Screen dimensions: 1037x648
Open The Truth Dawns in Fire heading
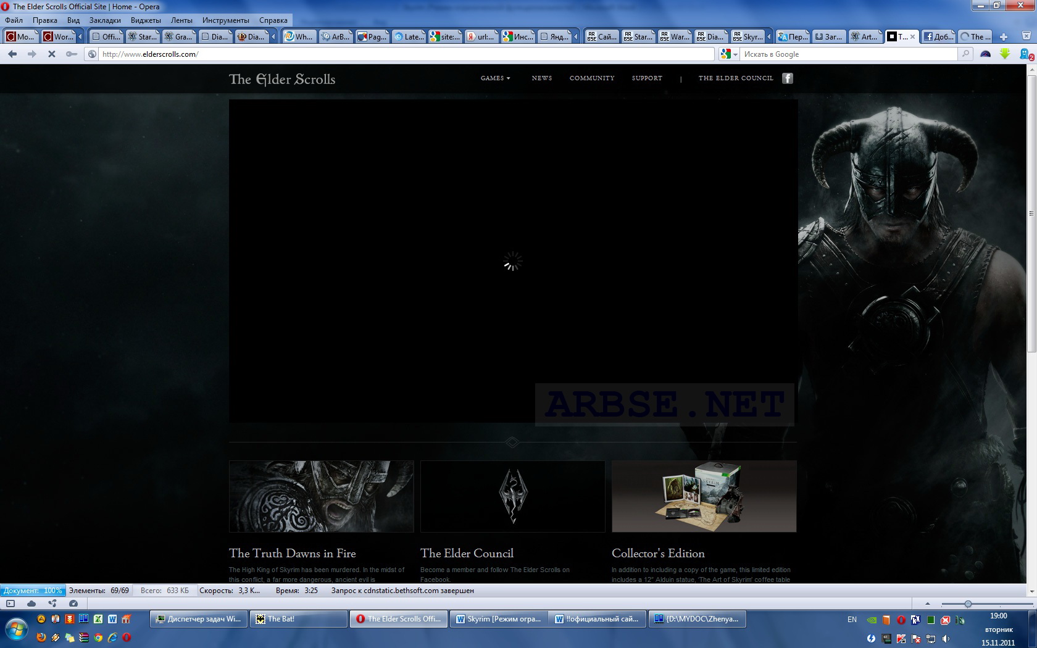(x=293, y=554)
